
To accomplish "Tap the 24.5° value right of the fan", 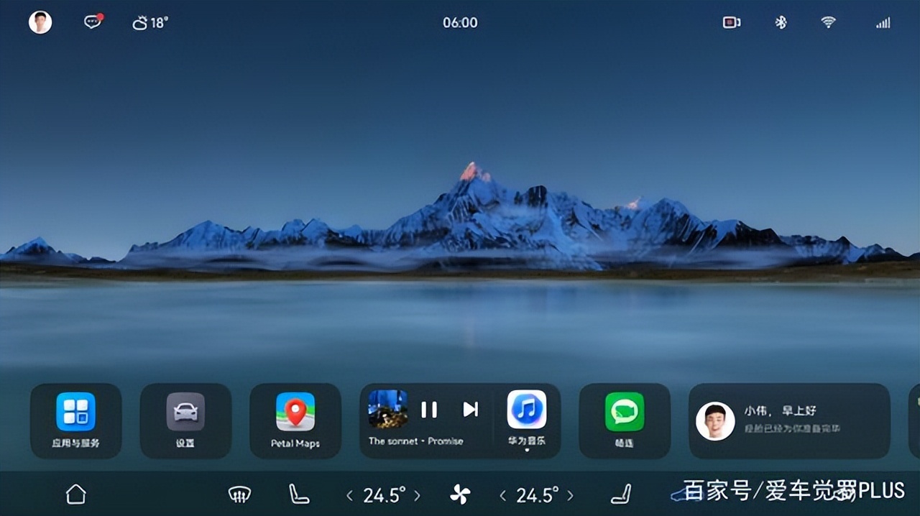I will (537, 494).
